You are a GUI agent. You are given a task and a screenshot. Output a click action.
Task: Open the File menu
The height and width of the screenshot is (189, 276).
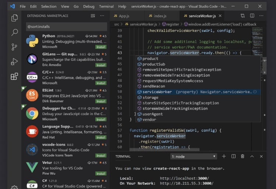22,7
